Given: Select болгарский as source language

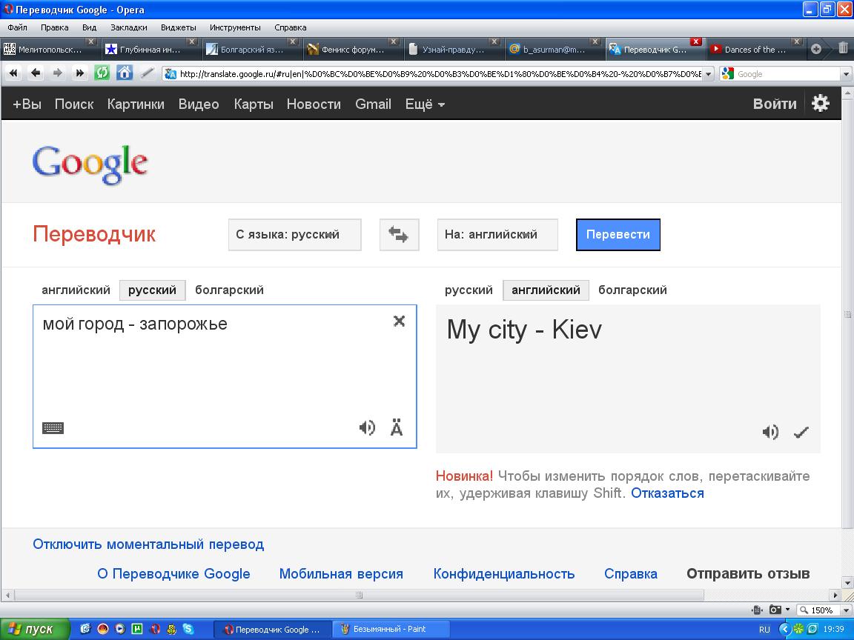Looking at the screenshot, I should (229, 290).
